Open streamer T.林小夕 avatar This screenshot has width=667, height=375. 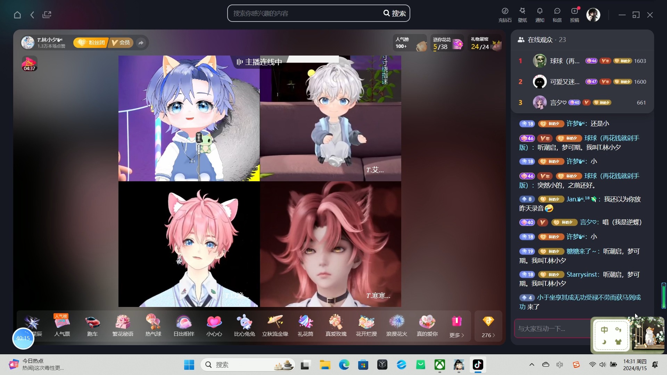point(28,42)
